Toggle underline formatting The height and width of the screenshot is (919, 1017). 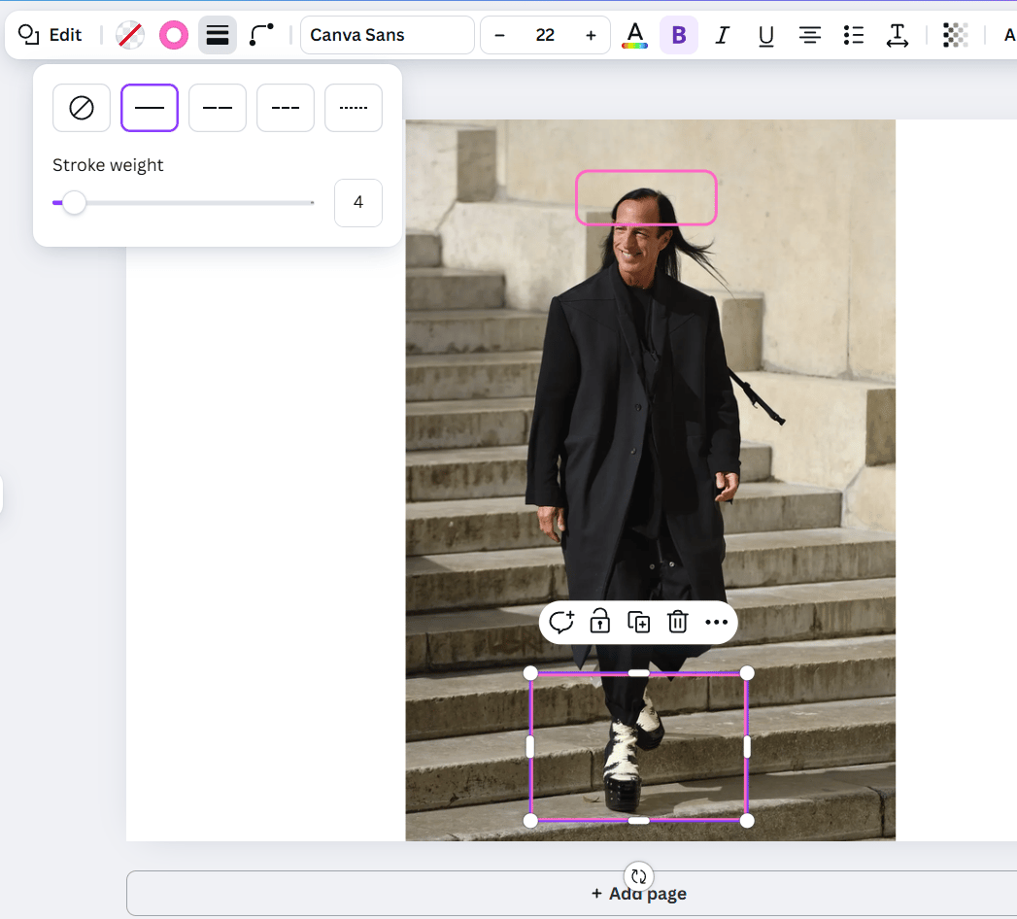pos(765,35)
